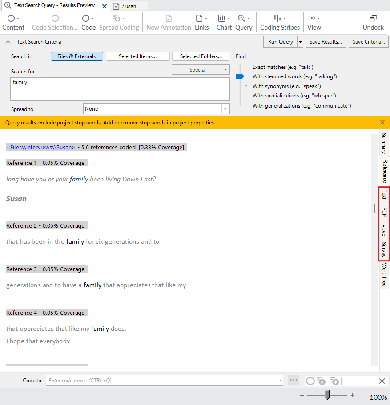This screenshot has height=405, width=390.
Task: Set Find to With generalizations
Action: click(x=302, y=106)
